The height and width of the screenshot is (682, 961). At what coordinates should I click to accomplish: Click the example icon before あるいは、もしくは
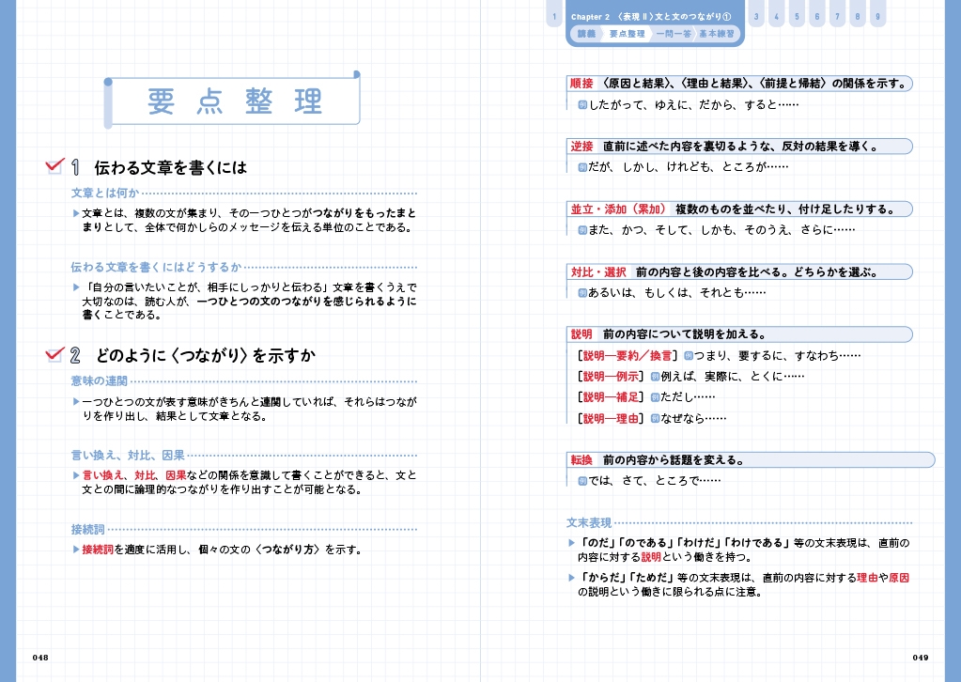(x=582, y=292)
